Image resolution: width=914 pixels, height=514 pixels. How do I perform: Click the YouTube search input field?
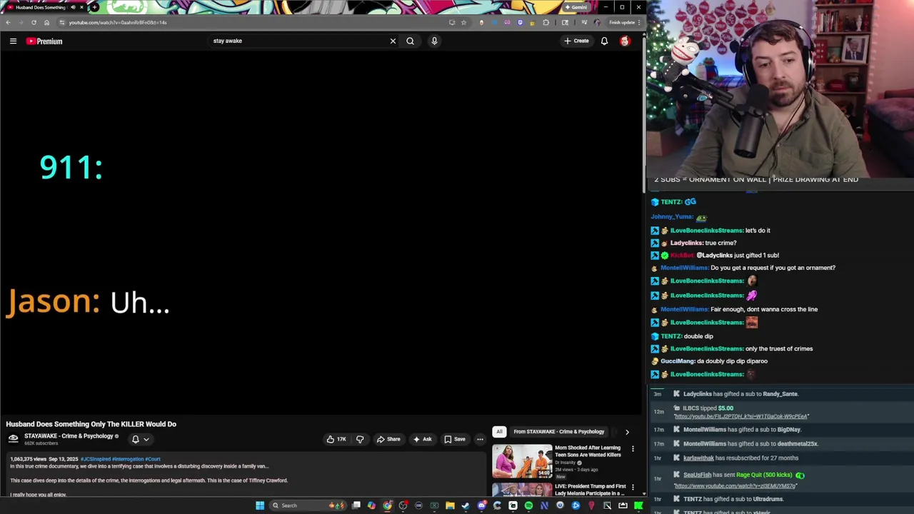coord(298,41)
